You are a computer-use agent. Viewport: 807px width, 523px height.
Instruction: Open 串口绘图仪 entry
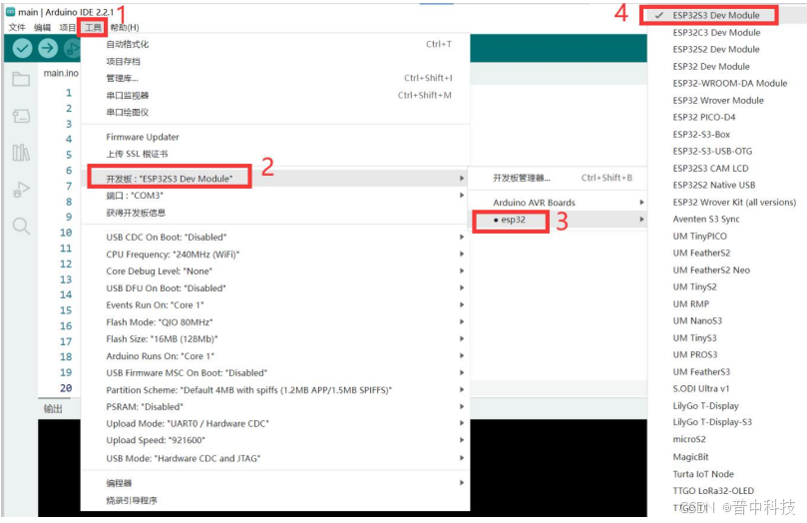click(x=275, y=112)
